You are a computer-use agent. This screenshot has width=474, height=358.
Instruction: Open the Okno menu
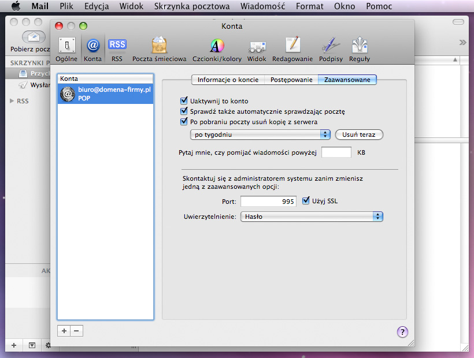click(345, 6)
